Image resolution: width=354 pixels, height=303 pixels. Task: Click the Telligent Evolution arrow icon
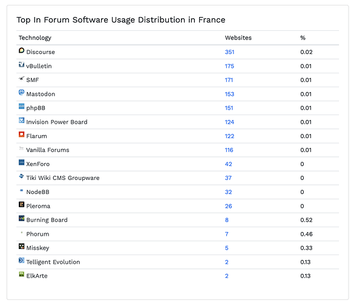click(x=21, y=260)
